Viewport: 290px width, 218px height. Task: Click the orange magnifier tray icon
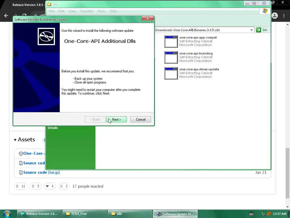pos(269,214)
